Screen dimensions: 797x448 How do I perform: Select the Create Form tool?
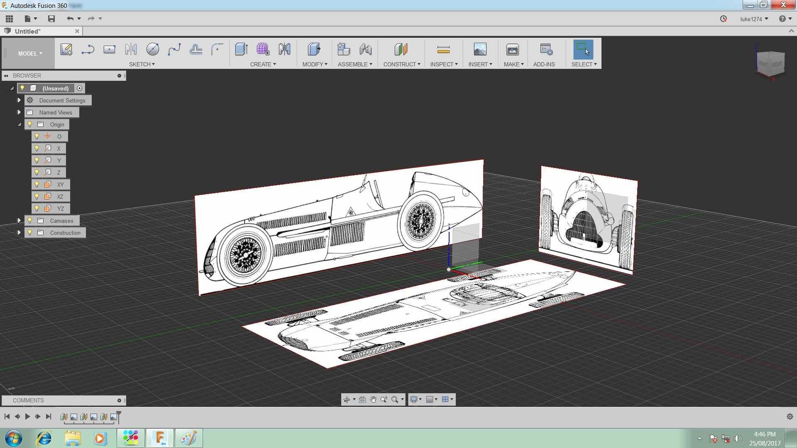coord(263,49)
